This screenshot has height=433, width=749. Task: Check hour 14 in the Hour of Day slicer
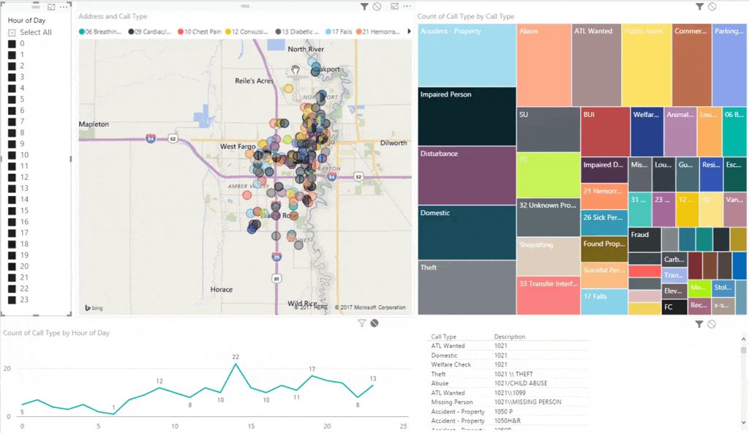tap(12, 200)
